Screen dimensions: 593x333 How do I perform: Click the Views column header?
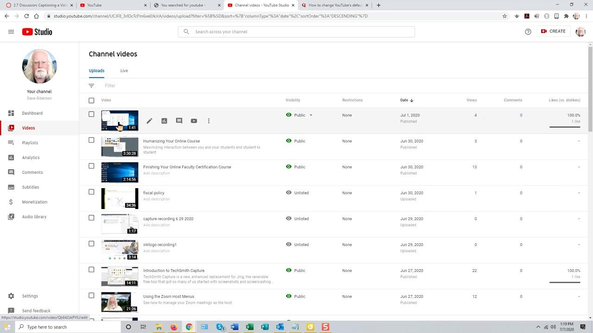coord(472,100)
